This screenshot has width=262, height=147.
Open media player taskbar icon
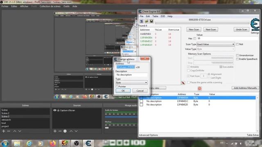pos(41,143)
